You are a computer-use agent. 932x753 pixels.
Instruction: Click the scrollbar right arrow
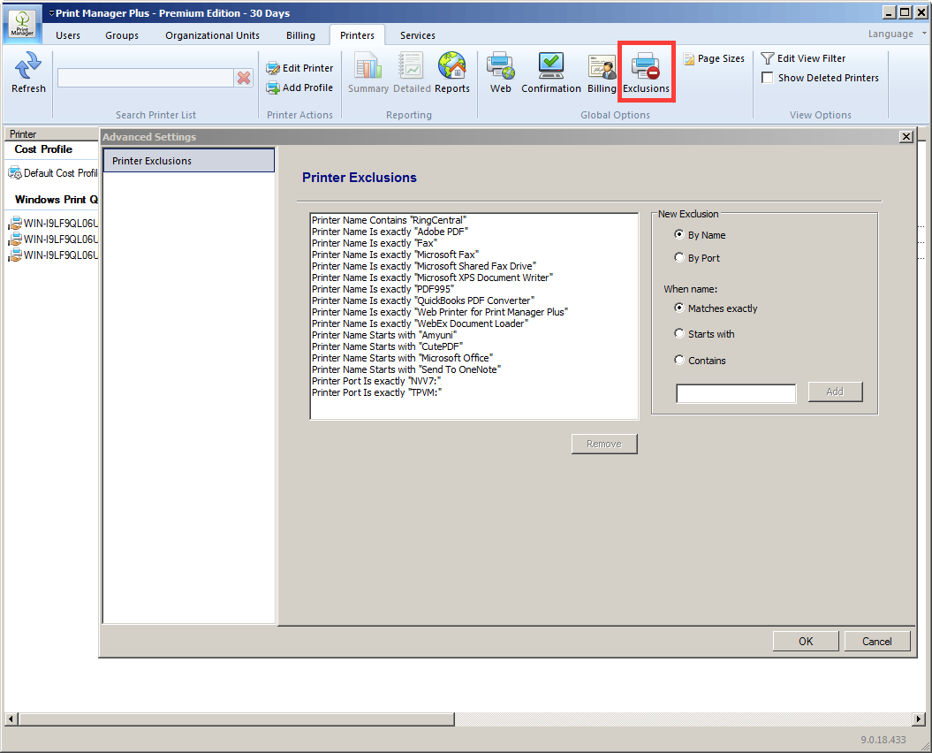(919, 719)
